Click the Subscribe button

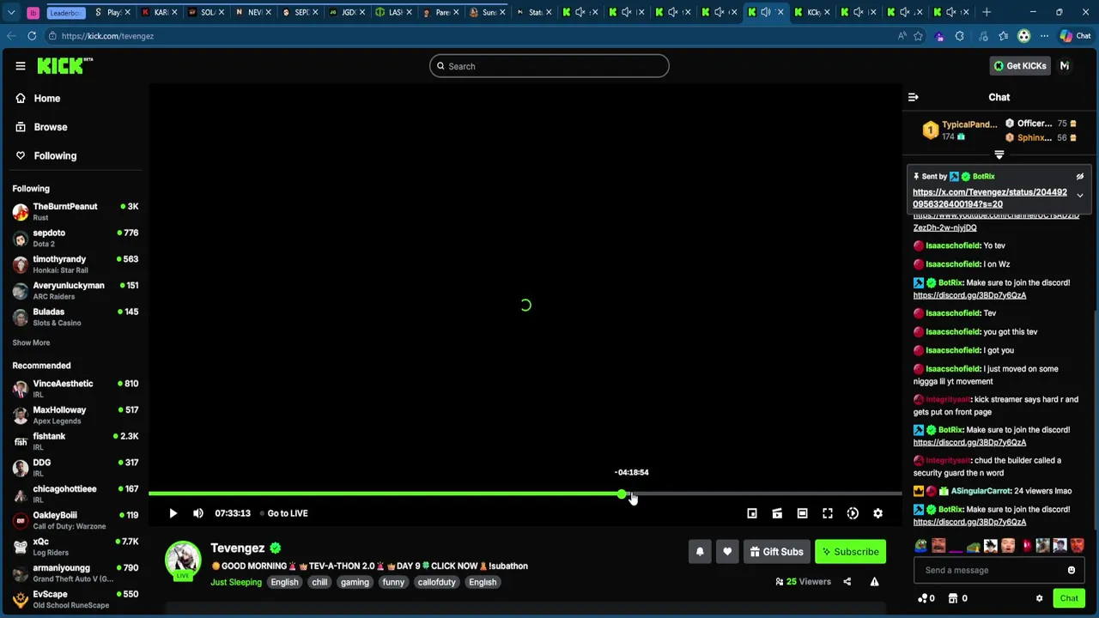850,552
